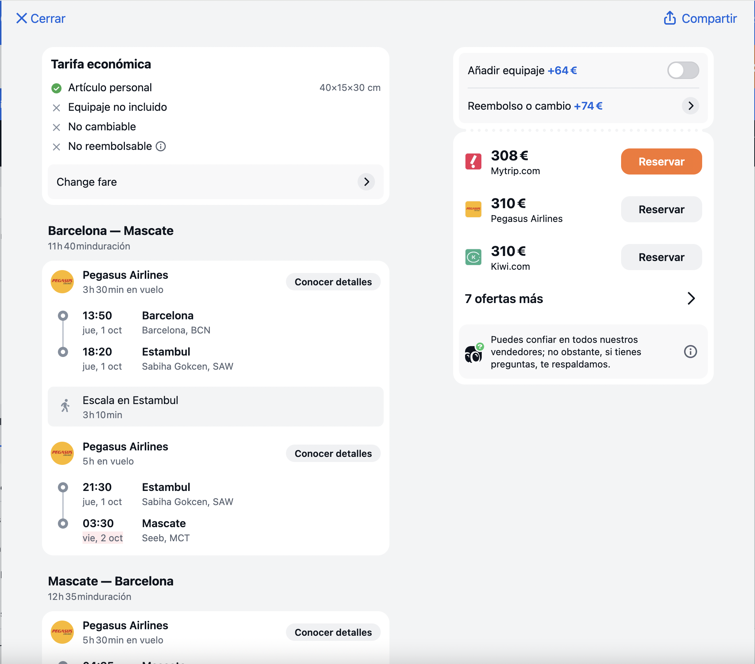
Task: Click the Mascate — Barcelona heading
Action: [x=110, y=581]
